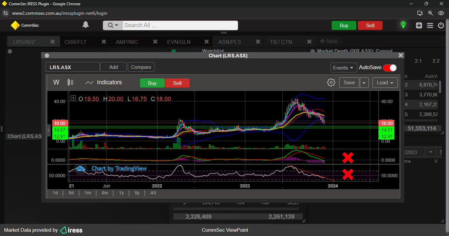Close the TIE/ CTN tab
This screenshot has height=236, width=449.
[x=309, y=42]
